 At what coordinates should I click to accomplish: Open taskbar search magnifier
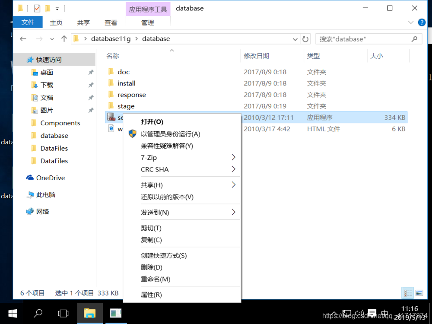click(38, 313)
